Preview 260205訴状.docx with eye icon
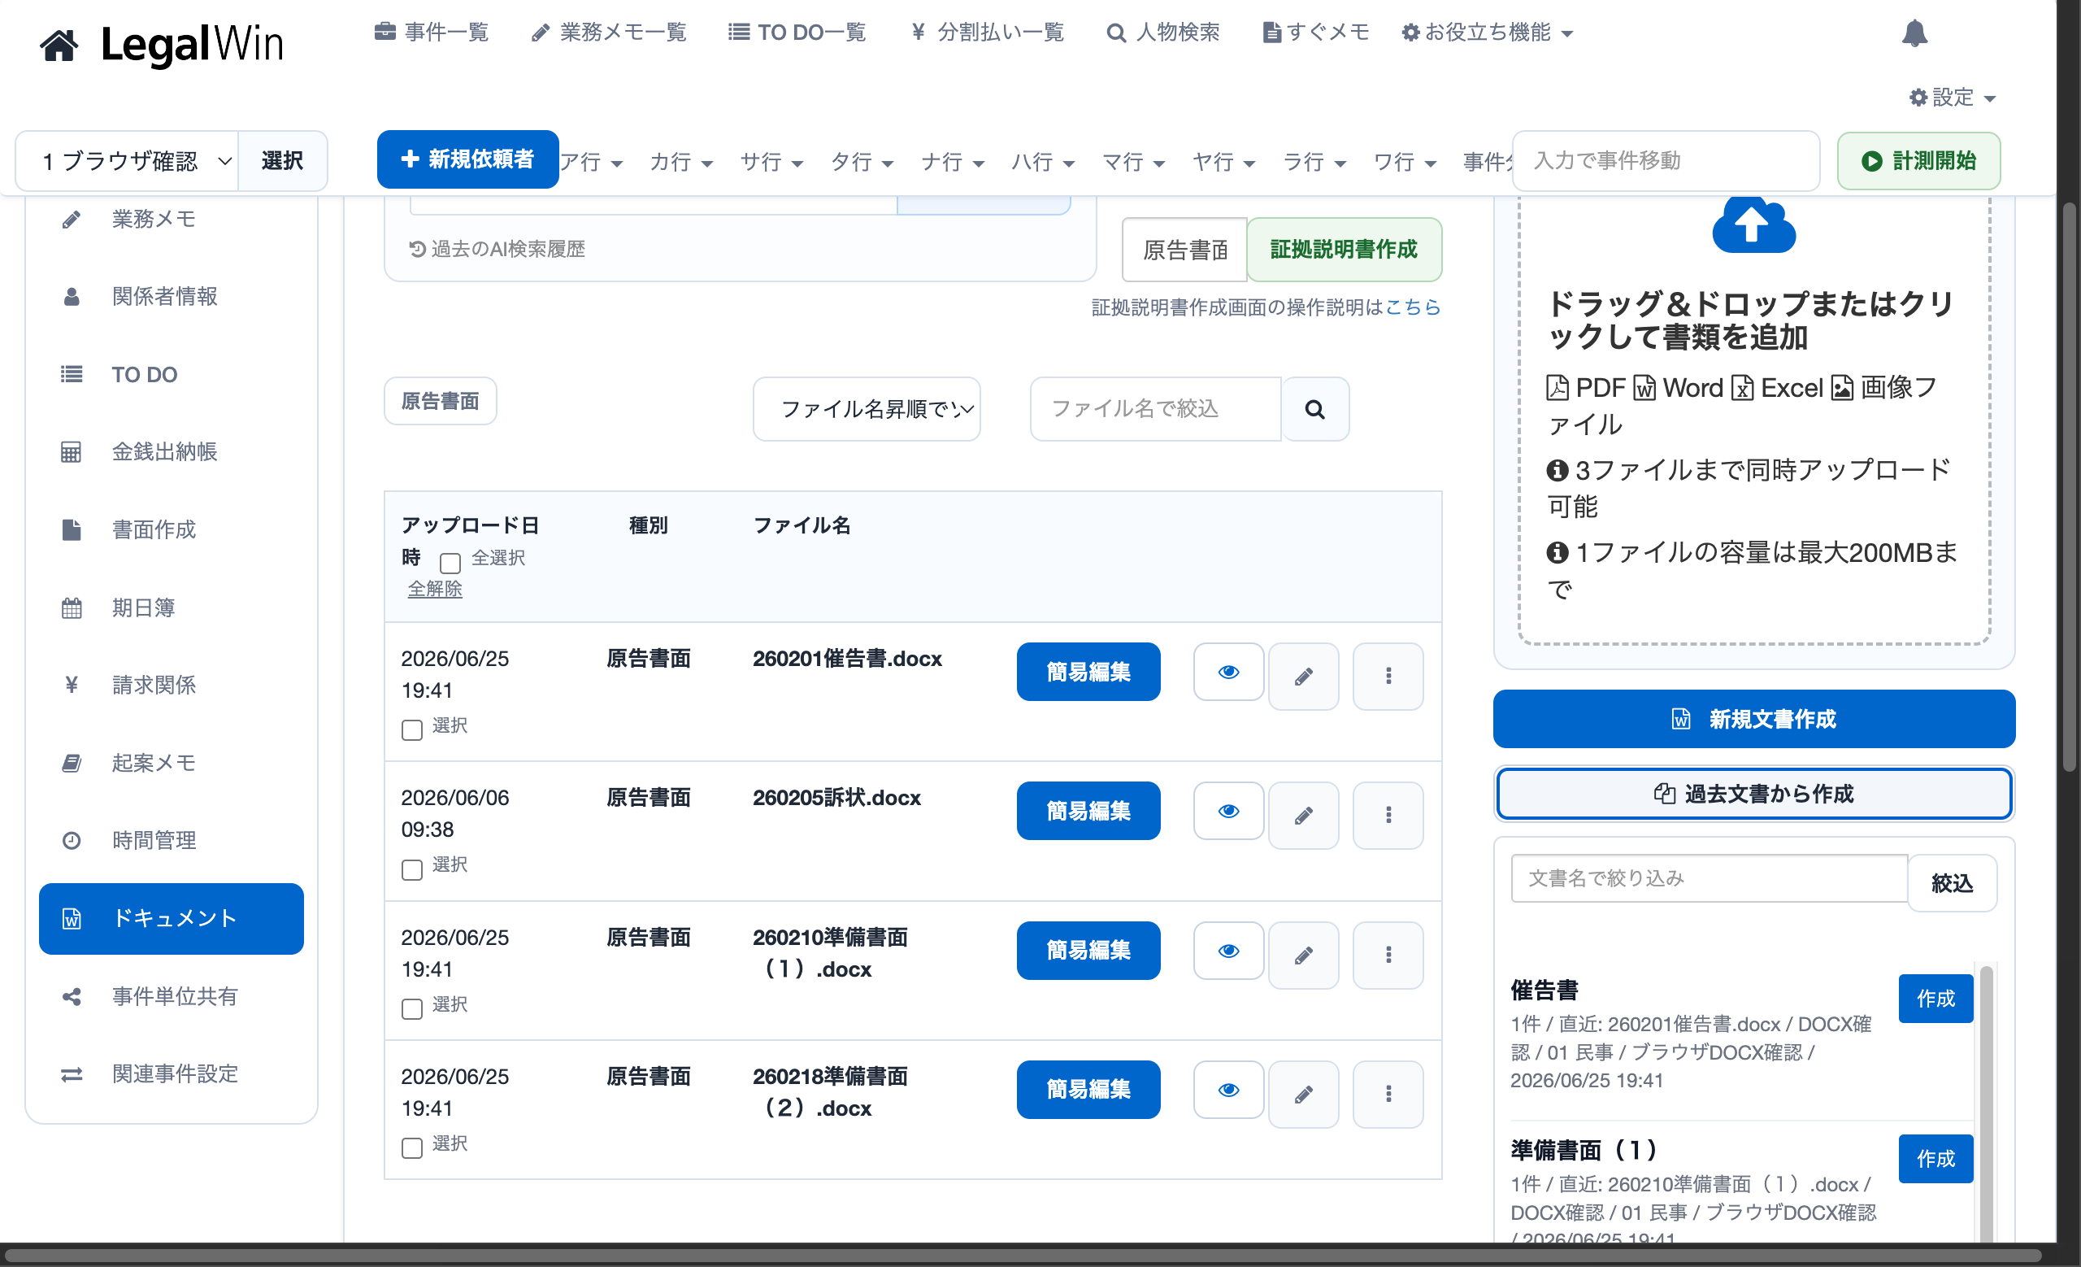The height and width of the screenshot is (1267, 2081). coord(1229,812)
